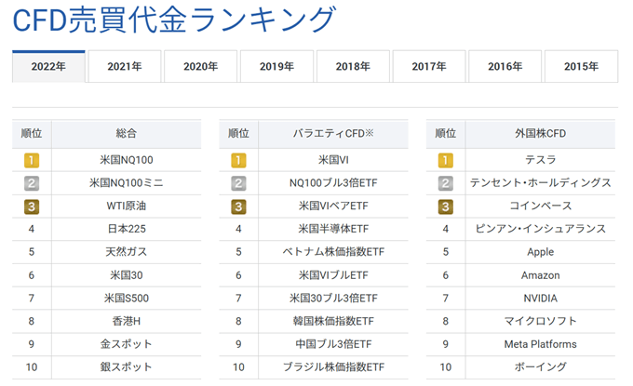Click the bronze rank 3 badge beside 米国VIベアETF
633x386 pixels.
click(238, 206)
